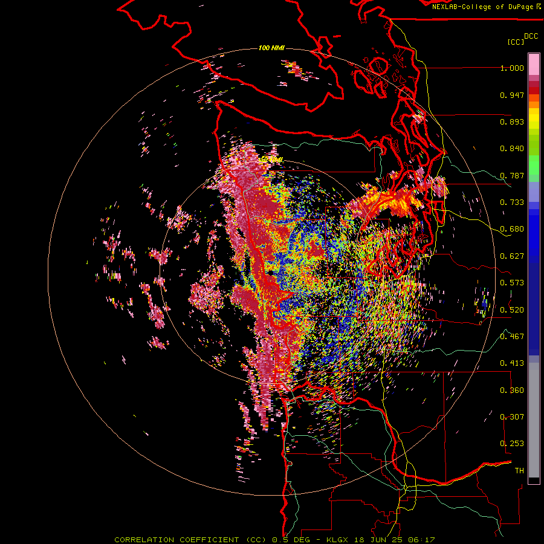The image size is (544, 544).
Task: Click the DCC product label
Action: 531,36
